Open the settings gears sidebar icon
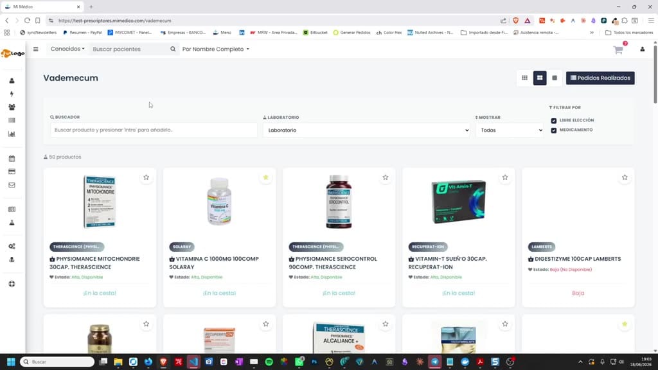658x370 pixels. [12, 246]
